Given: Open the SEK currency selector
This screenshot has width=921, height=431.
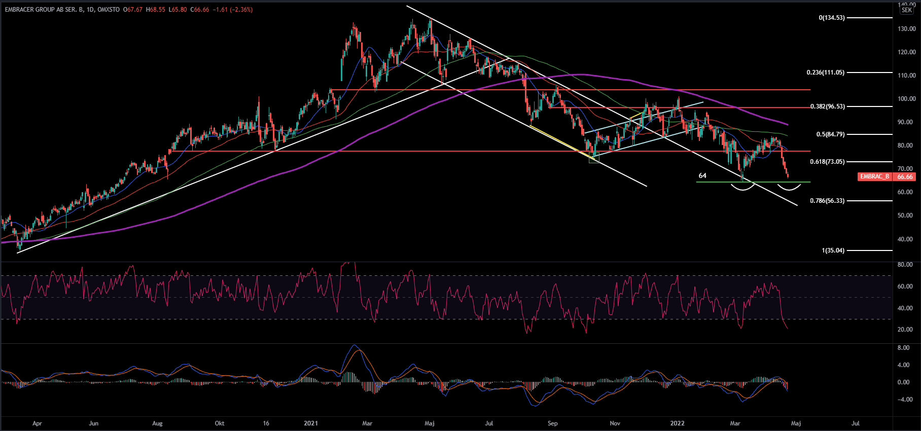Looking at the screenshot, I should pyautogui.click(x=907, y=10).
